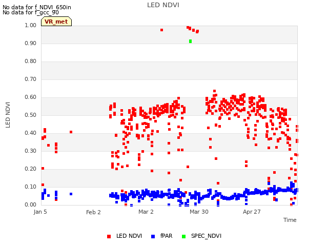The width and height of the screenshot is (328, 246).
Task: Click the Jan 5 x-axis label
Action: click(40, 212)
